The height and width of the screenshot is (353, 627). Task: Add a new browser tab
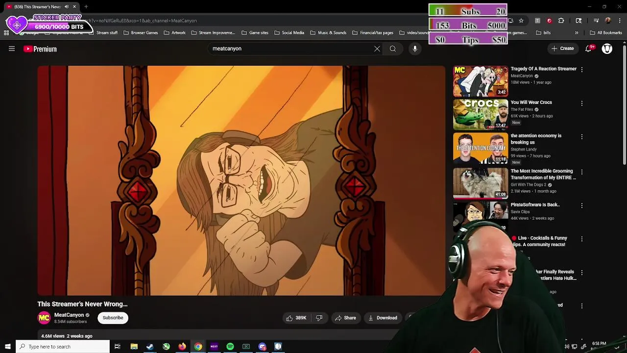[x=86, y=7]
